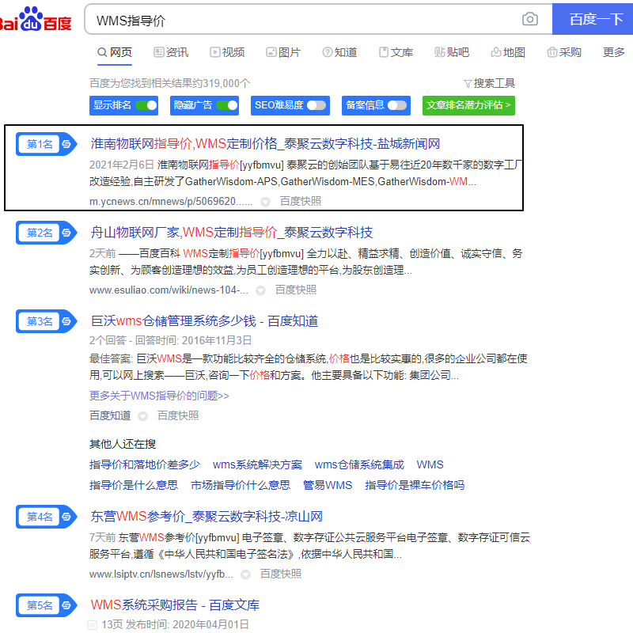Click 文章排名潜力评估 green button

(x=468, y=105)
